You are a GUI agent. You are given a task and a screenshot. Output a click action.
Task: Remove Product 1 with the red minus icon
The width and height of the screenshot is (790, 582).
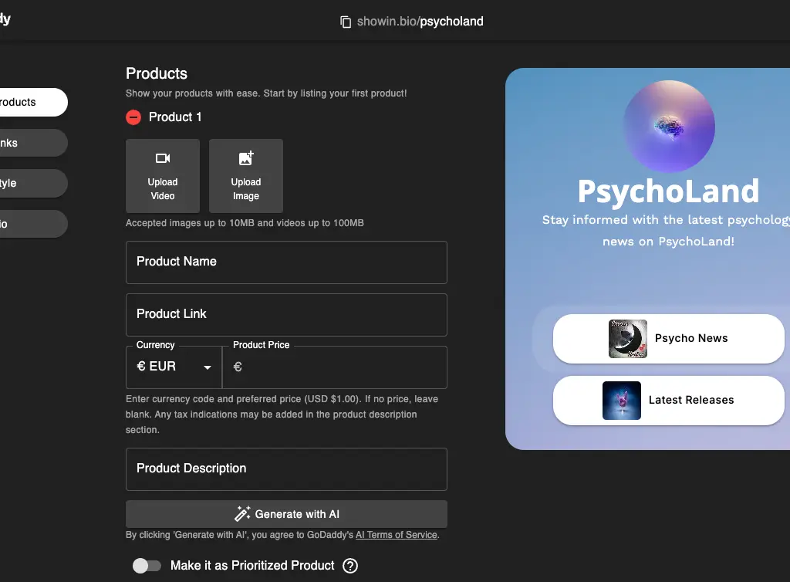click(133, 117)
